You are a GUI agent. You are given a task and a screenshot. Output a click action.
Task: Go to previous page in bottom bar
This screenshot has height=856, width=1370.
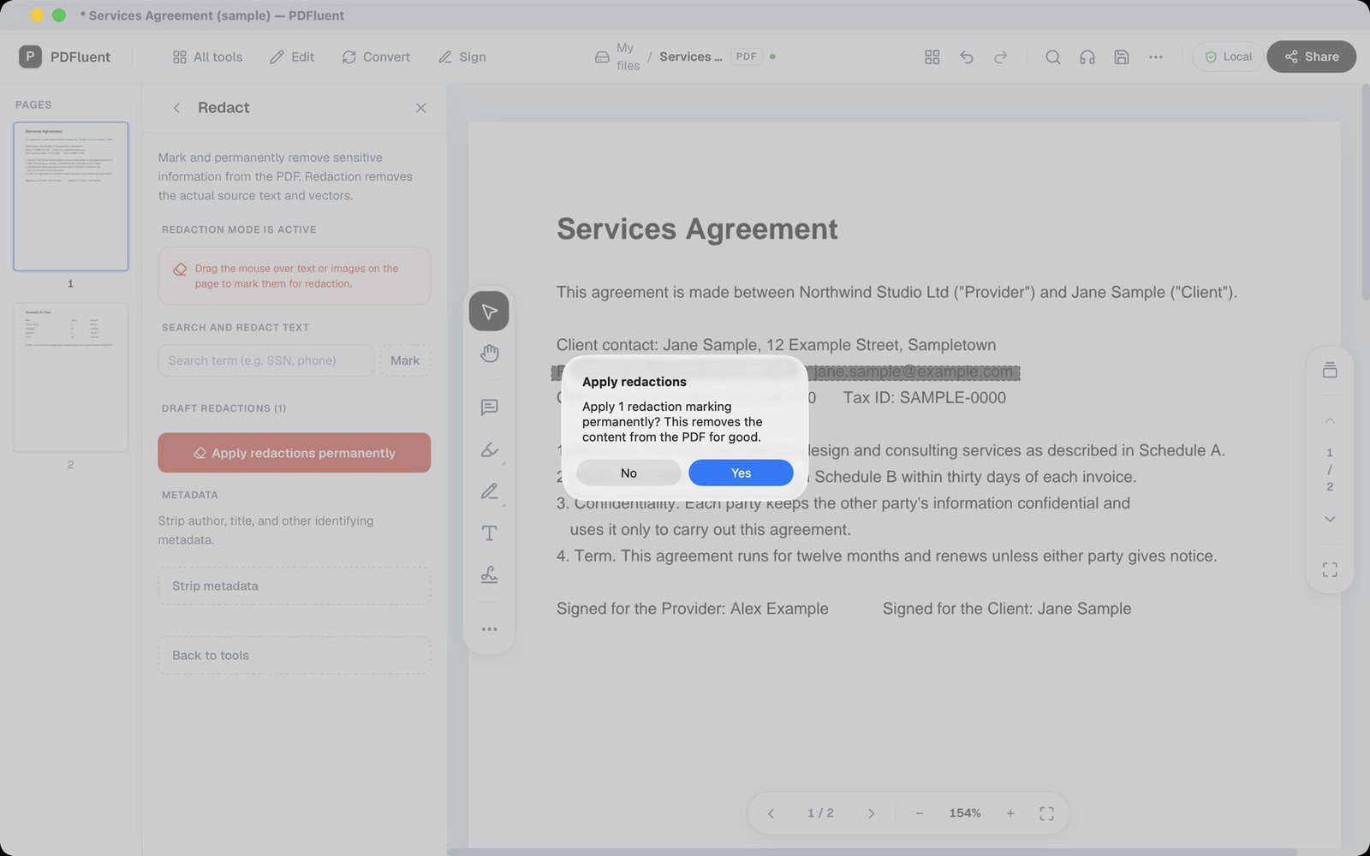[771, 813]
